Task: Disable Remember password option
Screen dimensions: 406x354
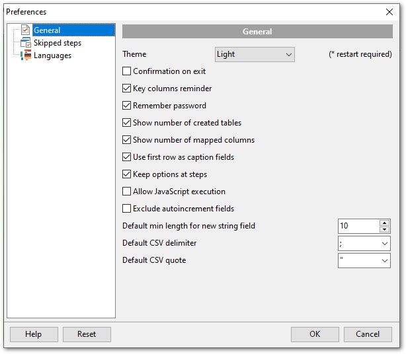Action: tap(127, 106)
